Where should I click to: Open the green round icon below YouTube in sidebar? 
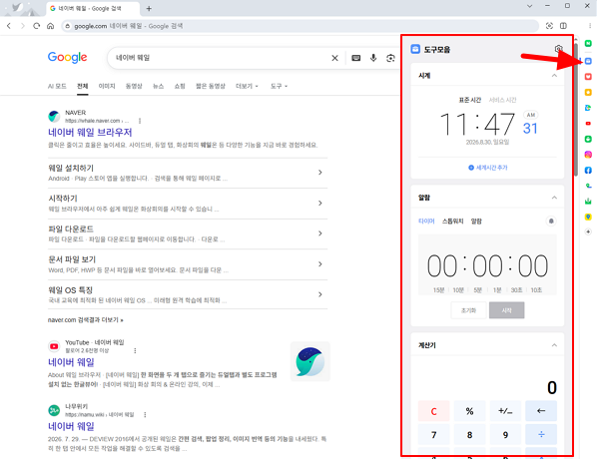point(588,139)
